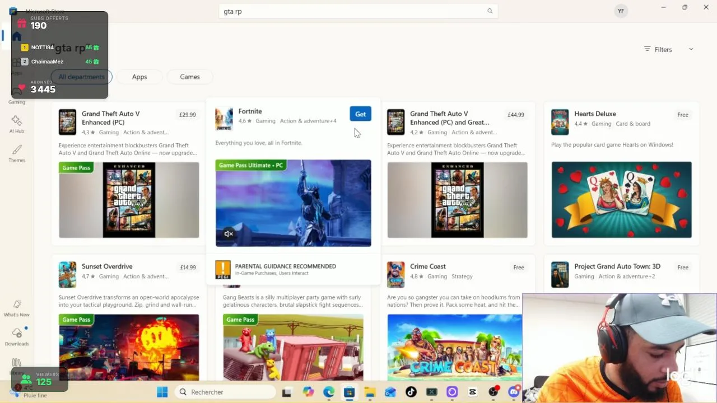Open Discord from the taskbar
Image resolution: width=717 pixels, height=403 pixels.
[514, 392]
